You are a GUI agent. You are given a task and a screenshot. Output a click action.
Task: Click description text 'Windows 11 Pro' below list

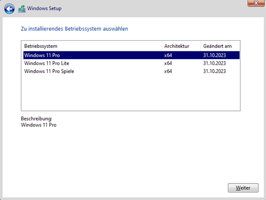[x=39, y=125]
